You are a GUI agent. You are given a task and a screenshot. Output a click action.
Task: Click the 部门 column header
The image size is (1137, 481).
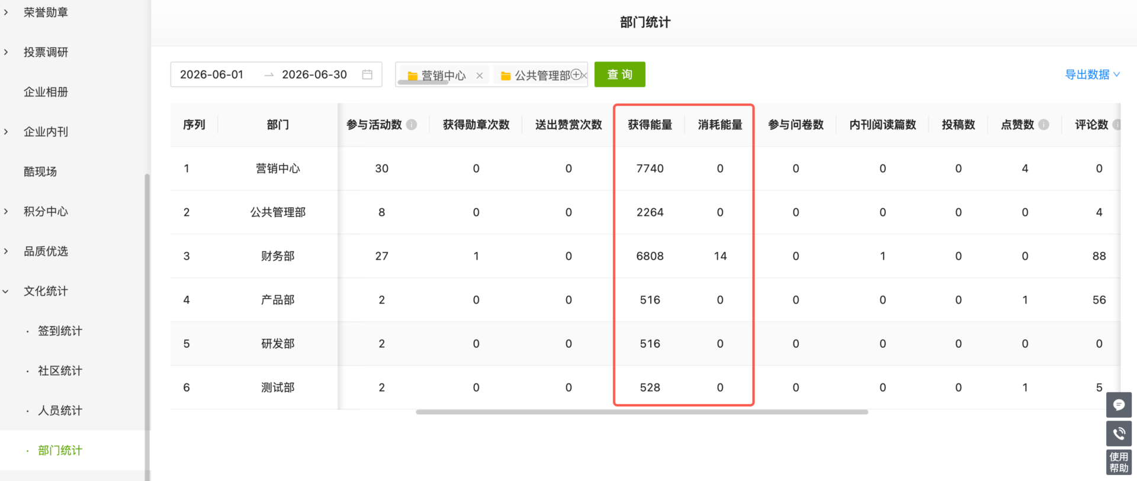click(x=278, y=125)
